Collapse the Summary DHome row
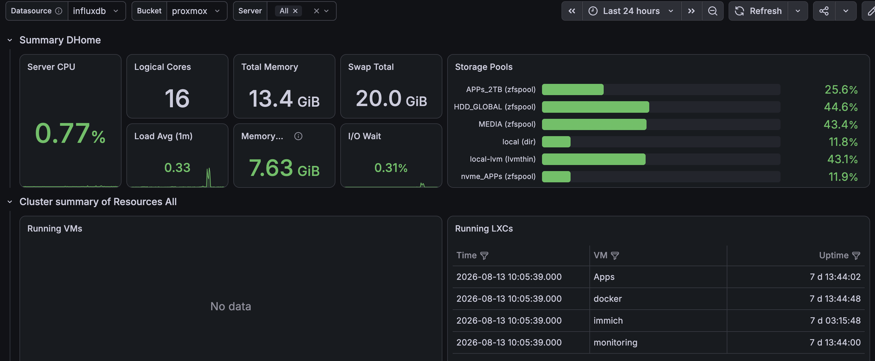 (x=10, y=40)
